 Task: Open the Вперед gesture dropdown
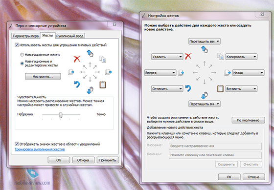tap(160, 73)
